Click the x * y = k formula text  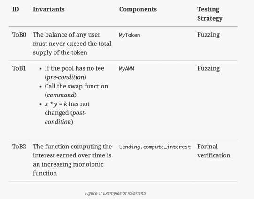pyautogui.click(x=56, y=104)
